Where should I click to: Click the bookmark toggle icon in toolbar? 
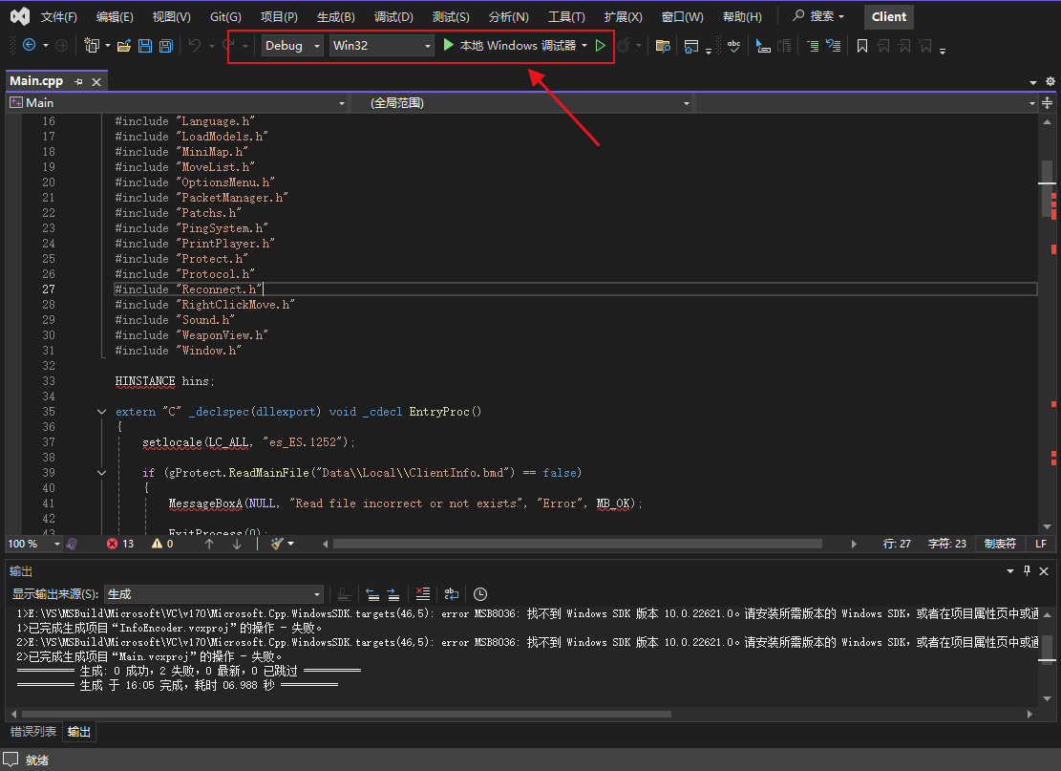coord(861,46)
